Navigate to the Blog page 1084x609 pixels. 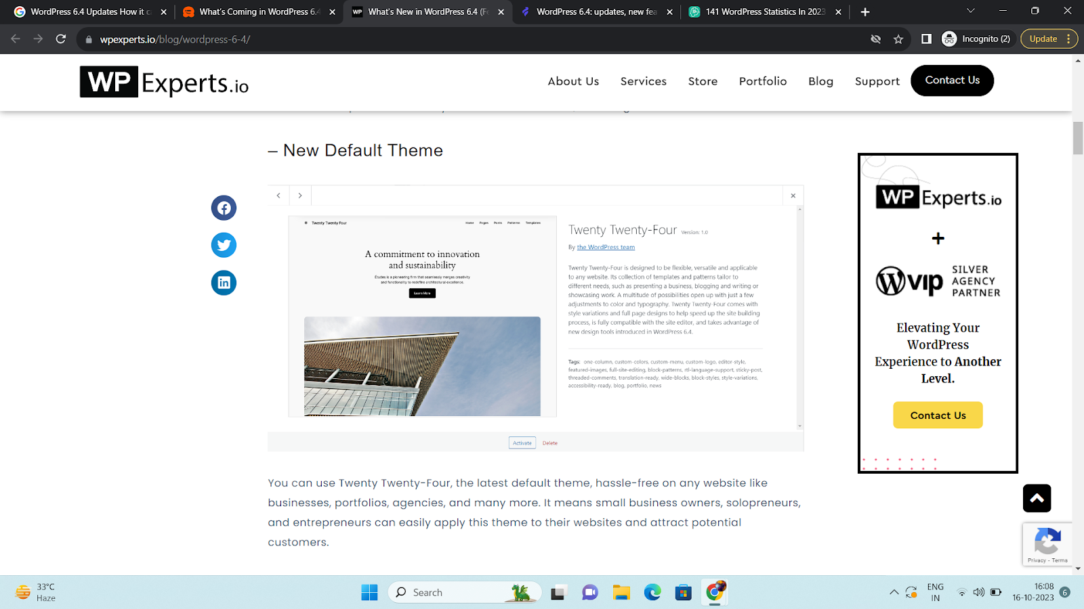point(820,81)
